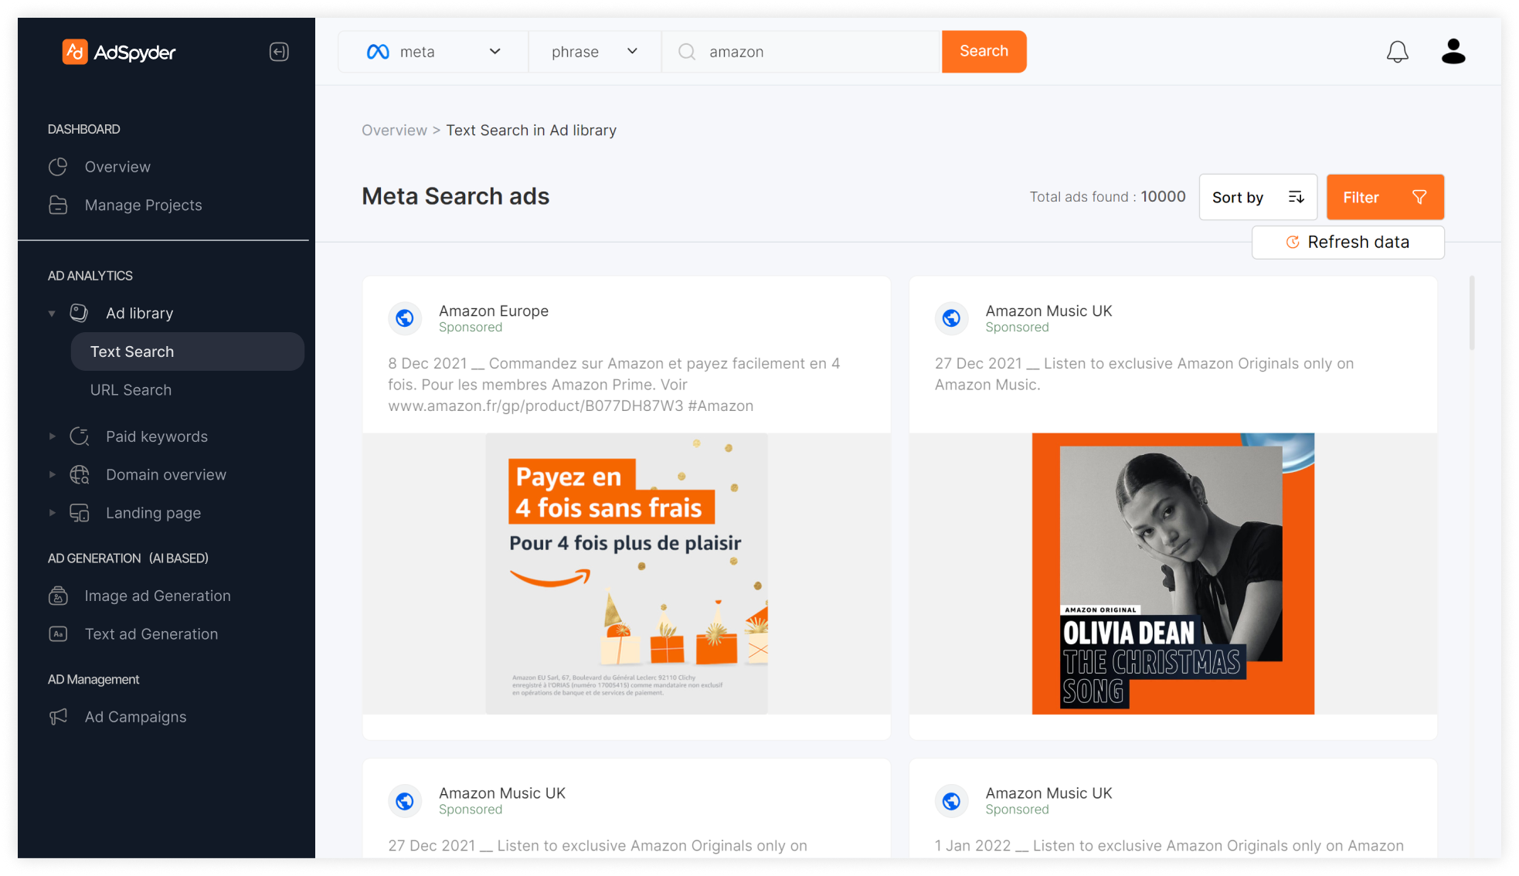Open notifications with the bell icon
The image size is (1519, 876).
coord(1397,52)
